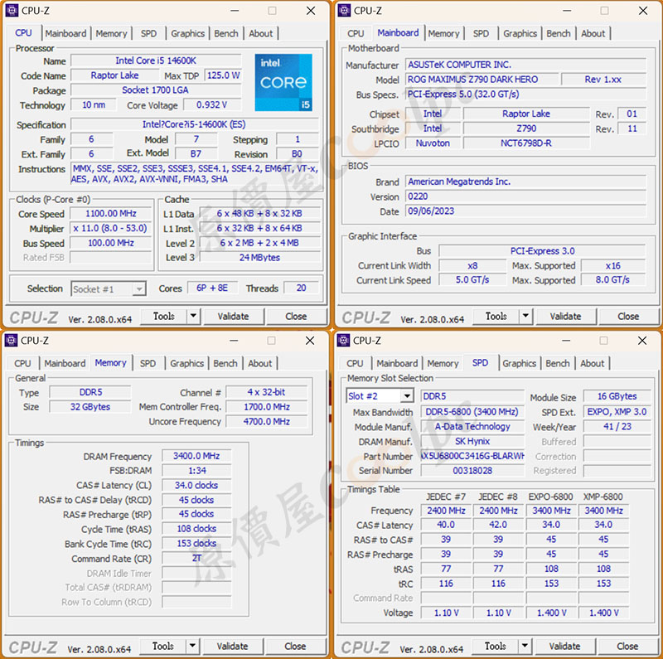
Task: Select the Graphics tab in the Motherboard window
Action: click(520, 33)
